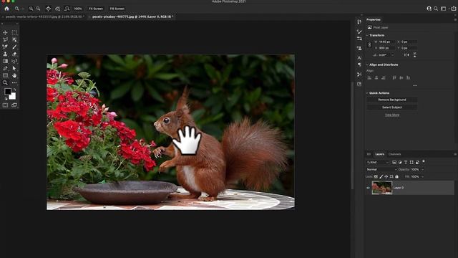The image size is (458, 258).
Task: Click Remove Background quick action
Action: click(392, 100)
